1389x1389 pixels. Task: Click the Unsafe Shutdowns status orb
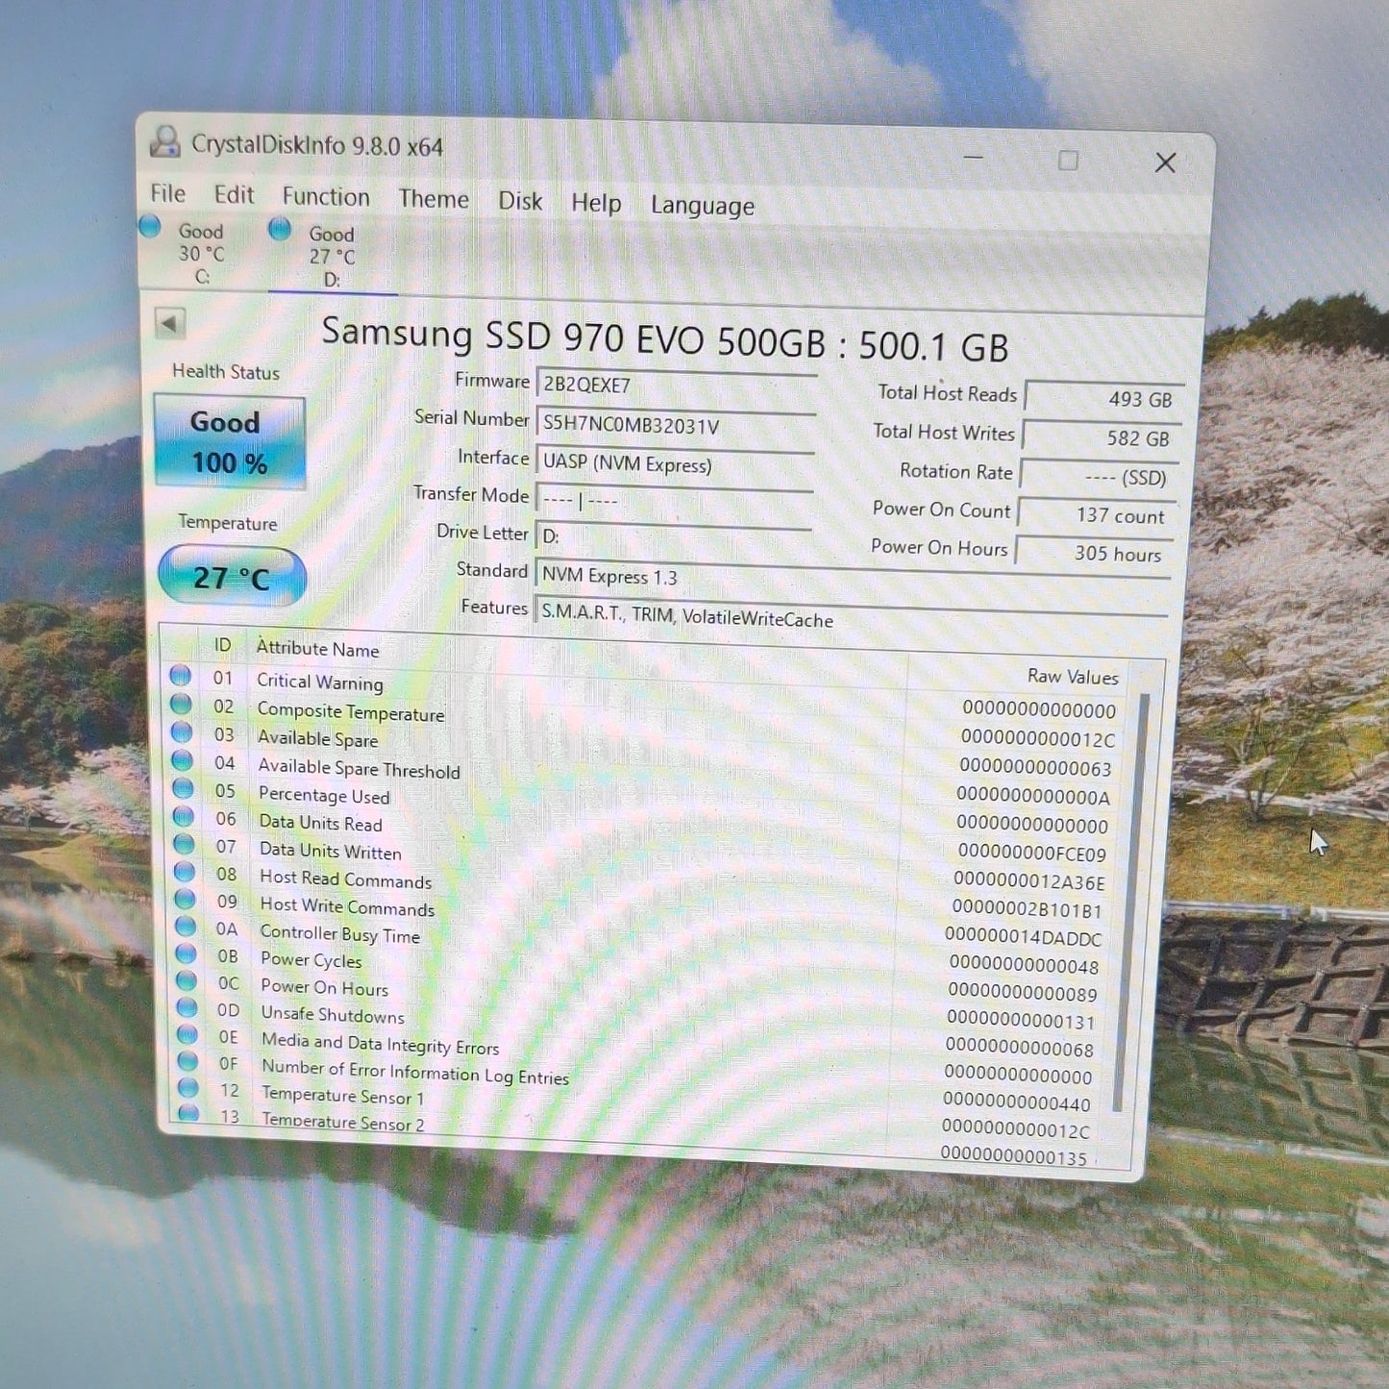pos(186,1008)
